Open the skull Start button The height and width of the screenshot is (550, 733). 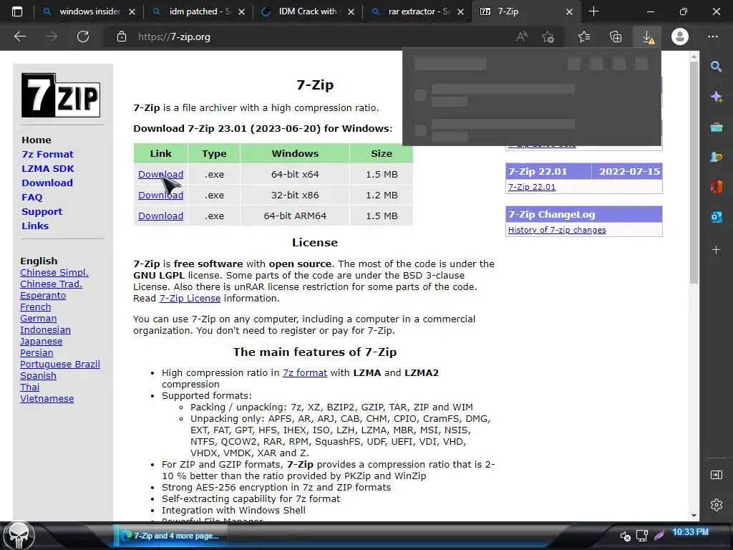(x=19, y=536)
